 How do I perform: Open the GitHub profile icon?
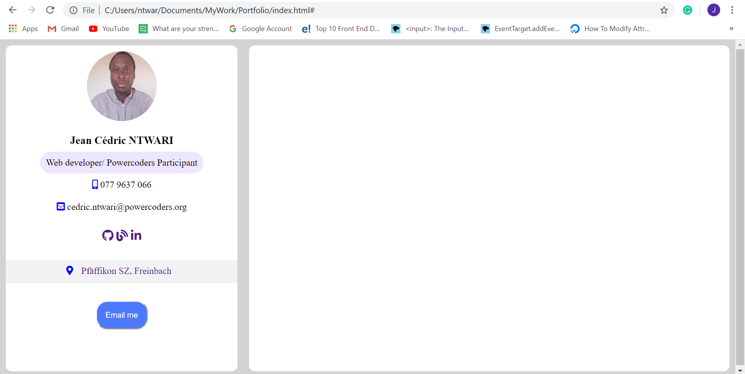click(x=107, y=235)
